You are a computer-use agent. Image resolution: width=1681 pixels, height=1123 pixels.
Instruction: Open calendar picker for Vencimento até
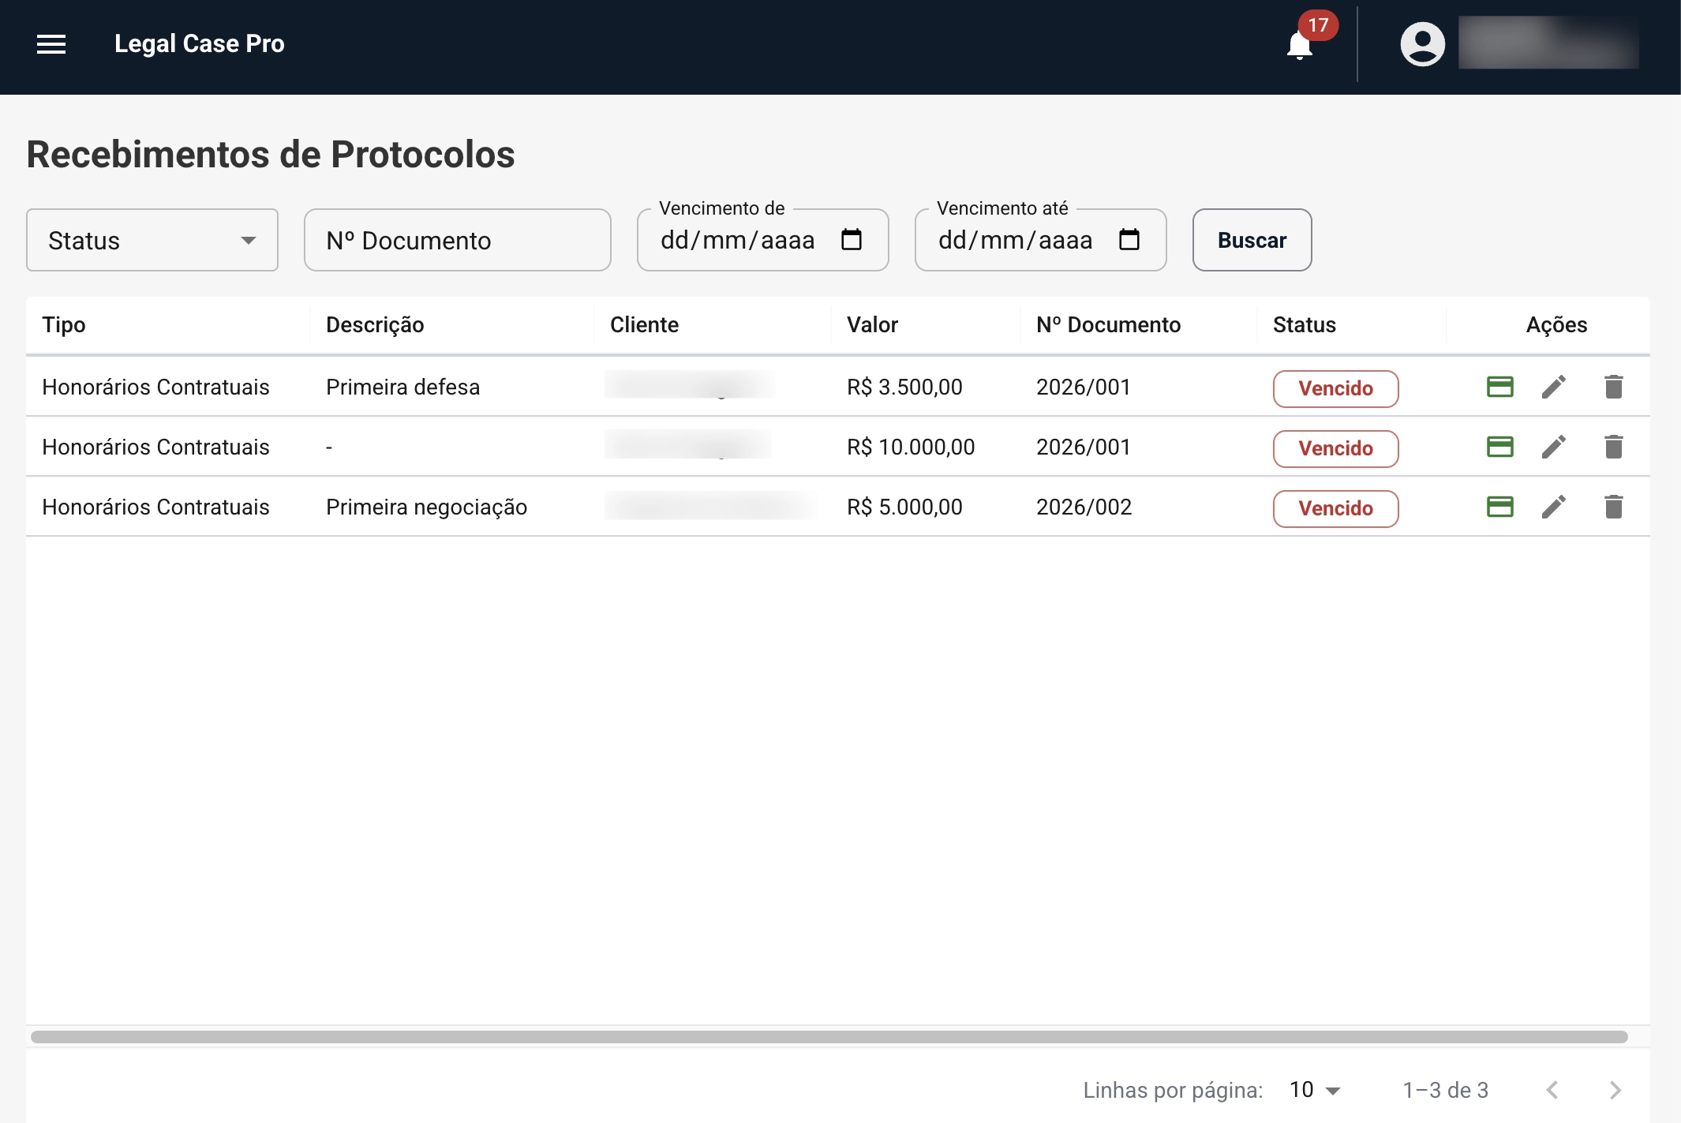1129,239
